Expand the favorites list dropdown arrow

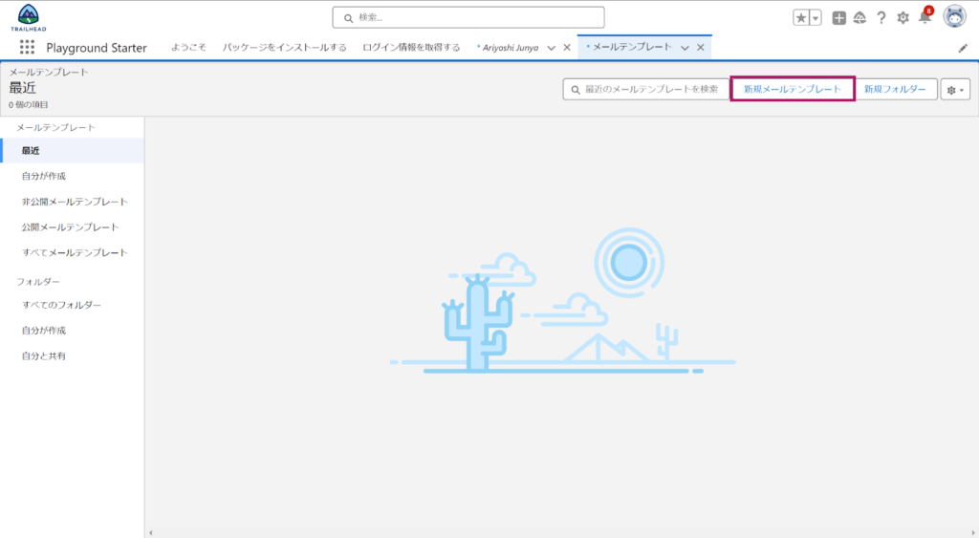(x=816, y=18)
